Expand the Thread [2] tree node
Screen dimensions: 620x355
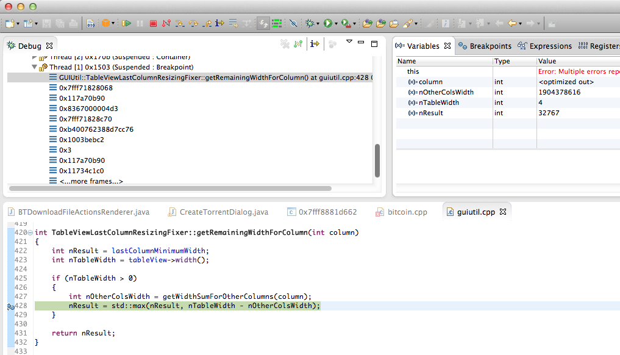pos(34,57)
